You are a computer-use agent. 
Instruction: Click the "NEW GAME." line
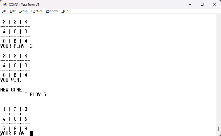click(12, 90)
